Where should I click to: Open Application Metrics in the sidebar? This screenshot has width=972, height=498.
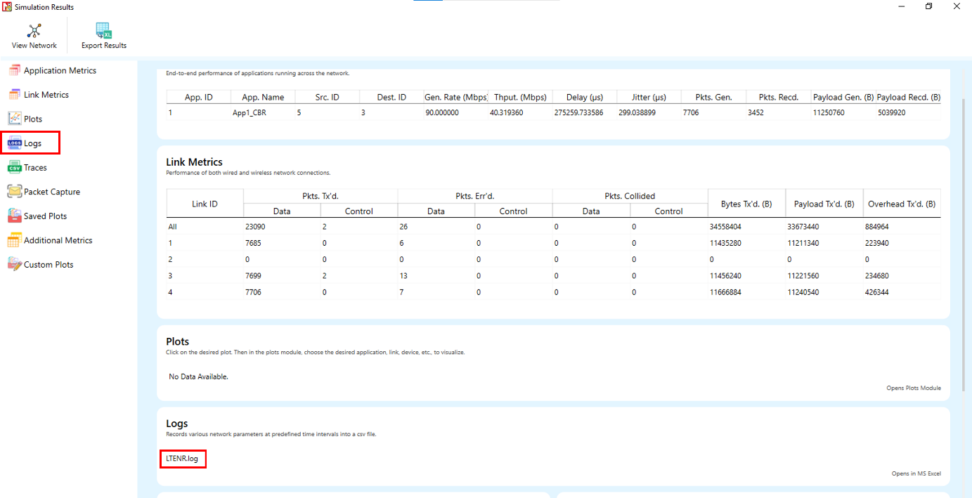point(60,71)
